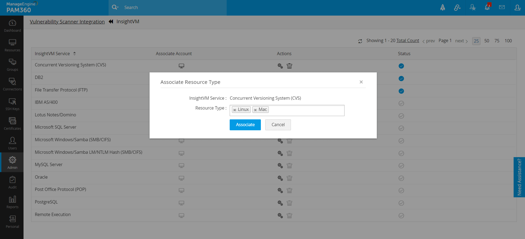This screenshot has height=239, width=525.
Task: Sort by InsightVM Service column
Action: 74,54
